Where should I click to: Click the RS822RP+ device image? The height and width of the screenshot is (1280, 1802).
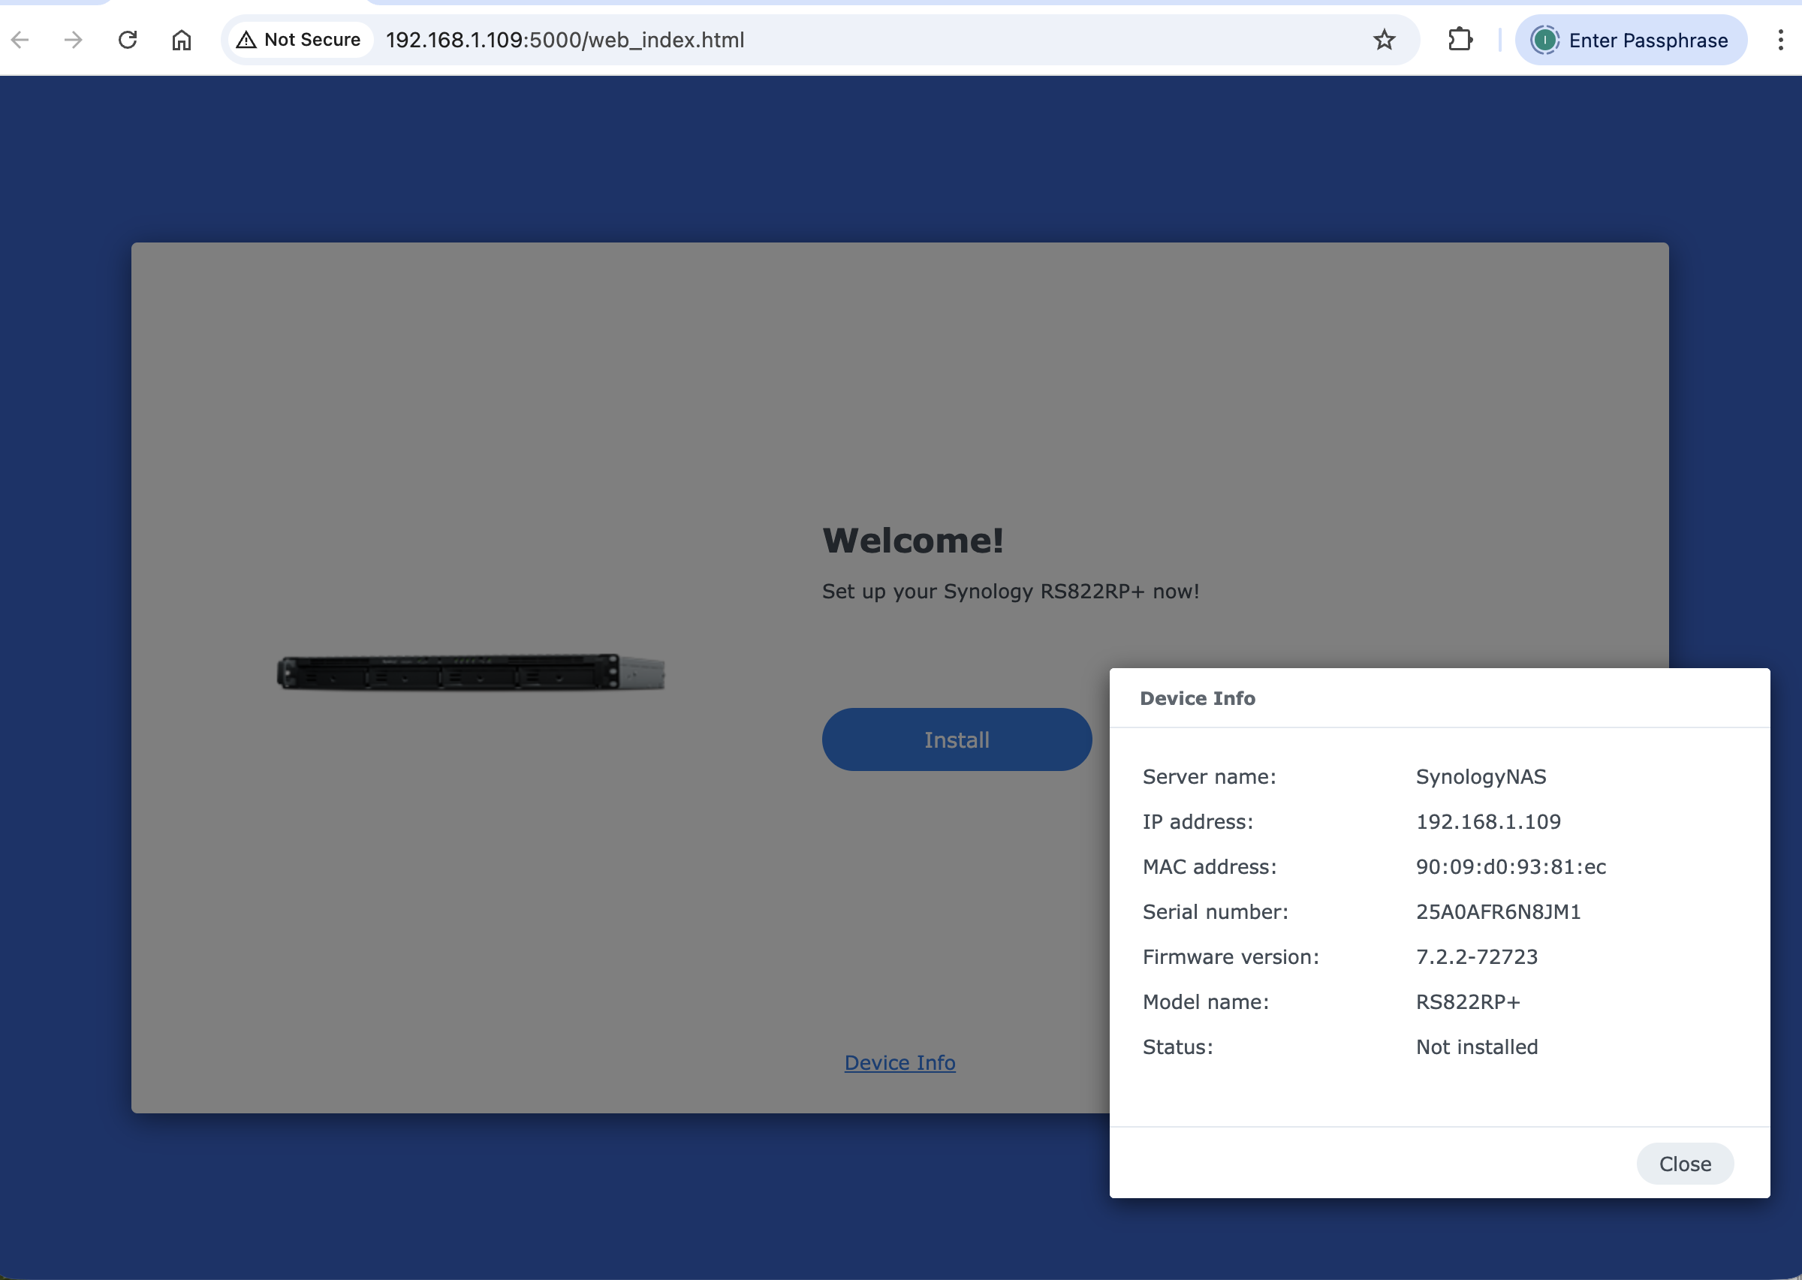471,673
